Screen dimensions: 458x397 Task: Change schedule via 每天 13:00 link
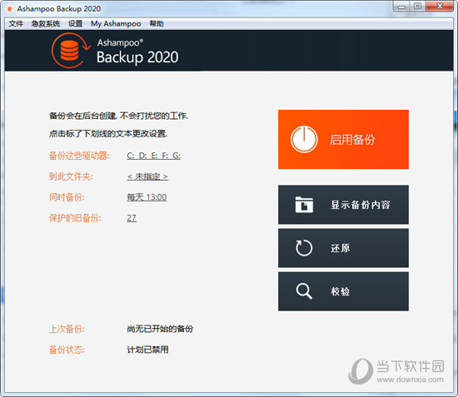tap(147, 197)
